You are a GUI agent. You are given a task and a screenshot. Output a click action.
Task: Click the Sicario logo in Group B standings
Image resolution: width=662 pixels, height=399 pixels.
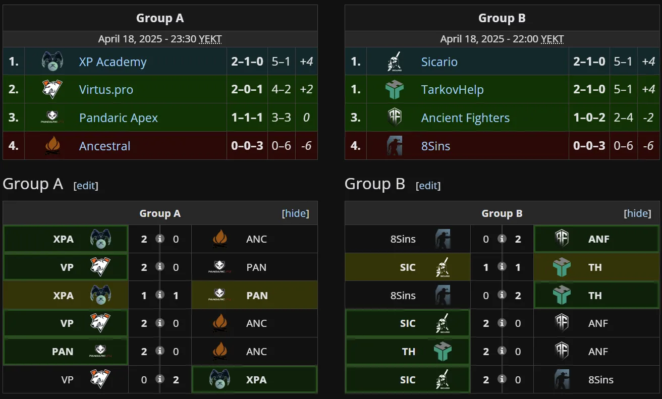[394, 62]
